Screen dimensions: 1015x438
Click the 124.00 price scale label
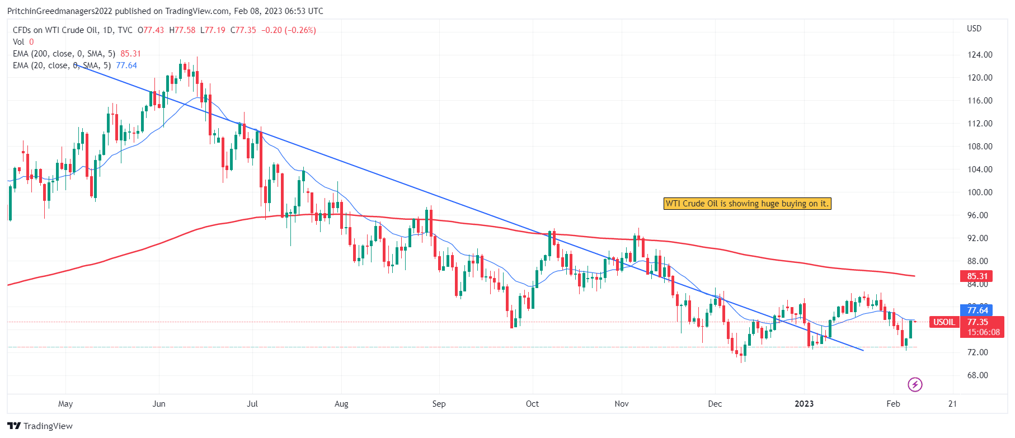coord(980,55)
